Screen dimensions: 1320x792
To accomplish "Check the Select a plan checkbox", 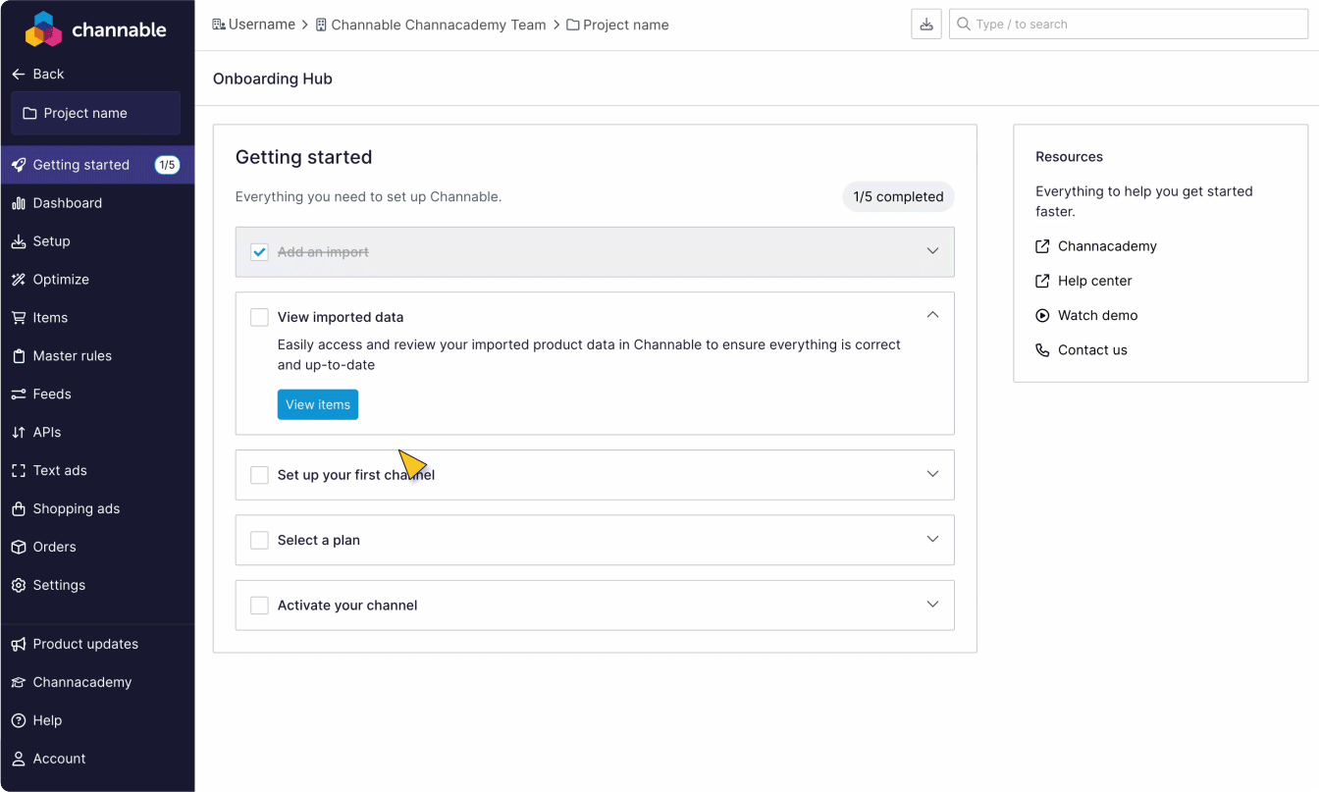I will (259, 540).
